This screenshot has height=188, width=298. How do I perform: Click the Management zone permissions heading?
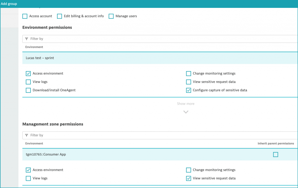53,124
